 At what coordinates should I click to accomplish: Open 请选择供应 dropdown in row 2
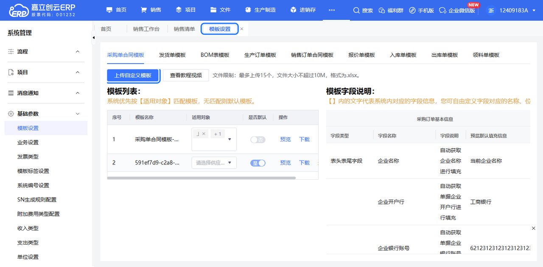tap(214, 163)
